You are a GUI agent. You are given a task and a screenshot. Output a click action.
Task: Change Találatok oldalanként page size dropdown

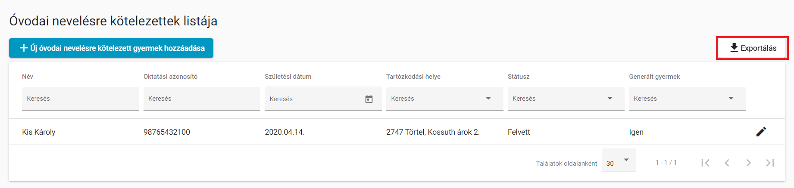[619, 160]
